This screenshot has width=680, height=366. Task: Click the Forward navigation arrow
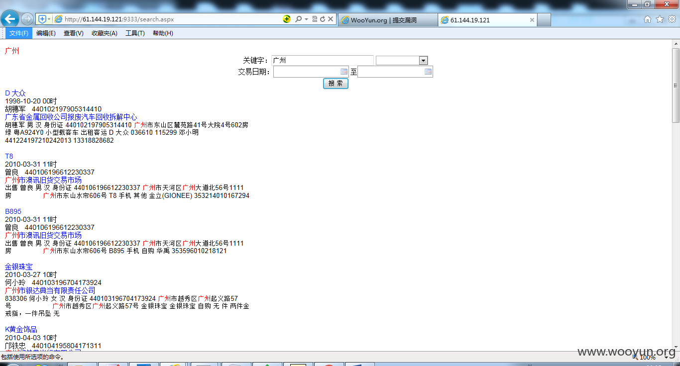(27, 19)
